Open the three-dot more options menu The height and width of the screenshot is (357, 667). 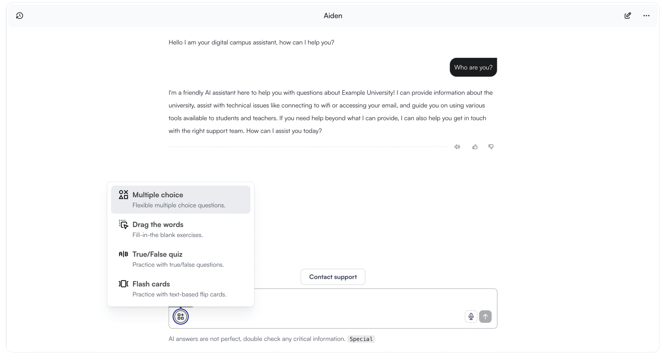pos(646,16)
